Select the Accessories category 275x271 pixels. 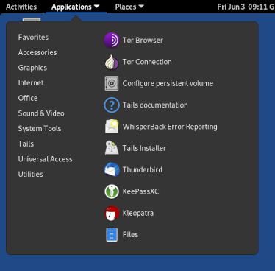click(37, 52)
